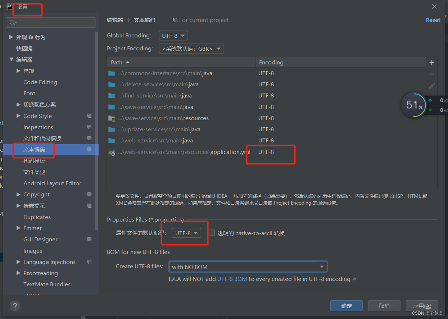The width and height of the screenshot is (448, 319).
Task: Select 文件类型 in settings tree
Action: pyautogui.click(x=34, y=172)
